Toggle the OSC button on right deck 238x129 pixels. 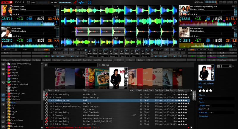[x=165, y=56]
